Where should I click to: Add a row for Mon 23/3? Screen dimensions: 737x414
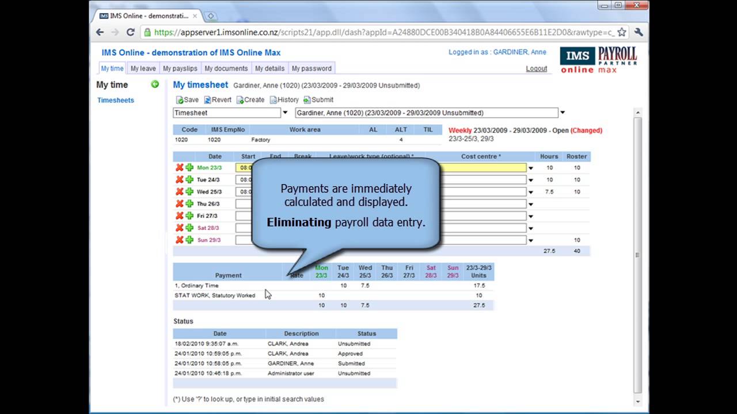tap(189, 167)
